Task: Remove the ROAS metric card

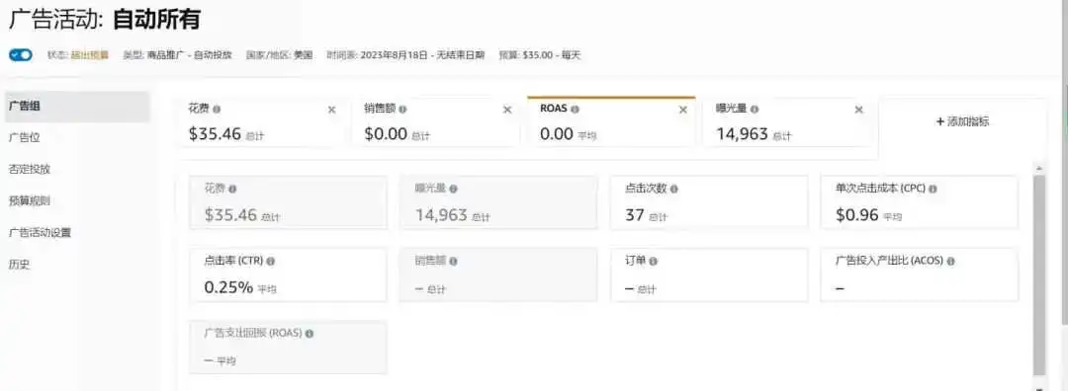Action: (x=683, y=110)
